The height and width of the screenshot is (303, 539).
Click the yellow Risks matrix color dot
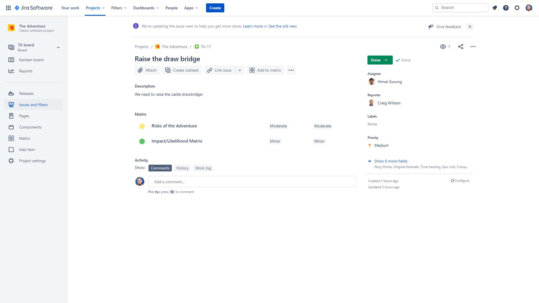pyautogui.click(x=142, y=126)
